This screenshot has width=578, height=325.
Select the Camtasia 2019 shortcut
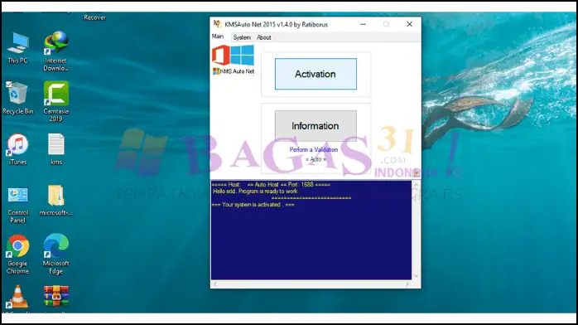coord(55,101)
